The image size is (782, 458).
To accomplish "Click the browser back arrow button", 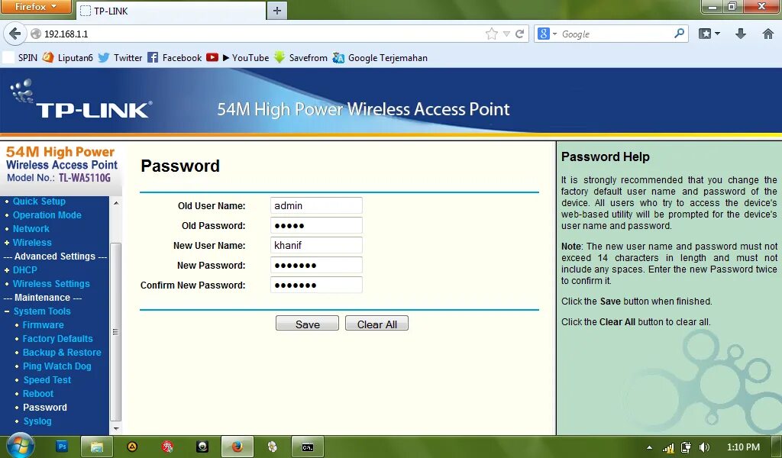I will click(15, 34).
